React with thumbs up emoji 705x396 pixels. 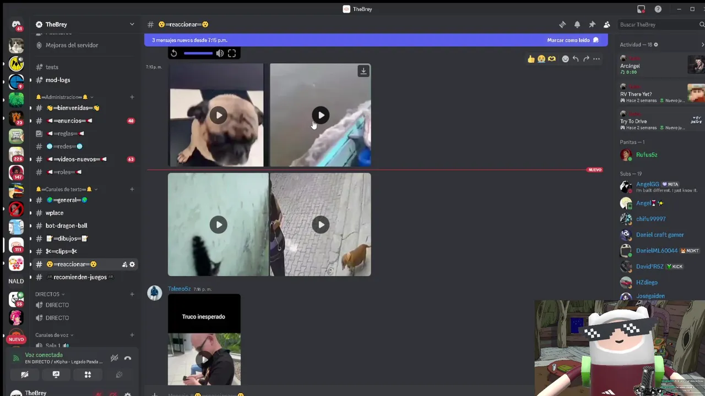[531, 59]
